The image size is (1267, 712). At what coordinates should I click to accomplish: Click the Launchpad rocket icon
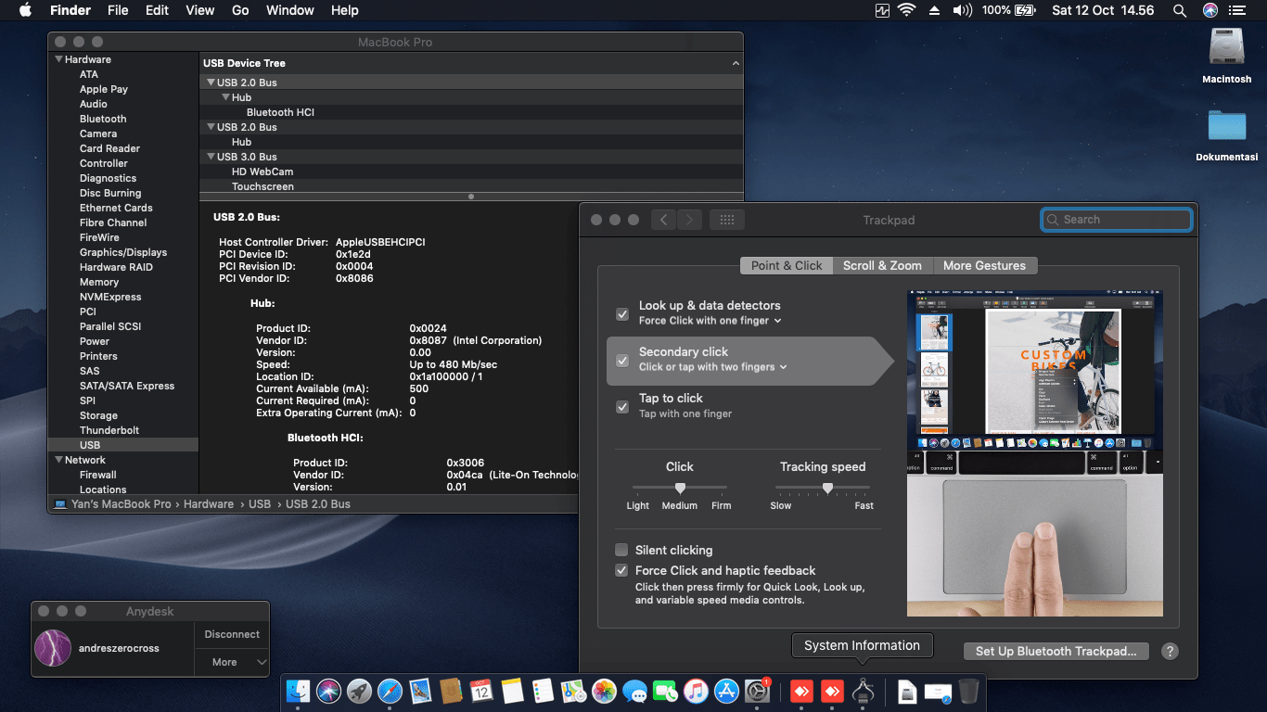pos(359,691)
